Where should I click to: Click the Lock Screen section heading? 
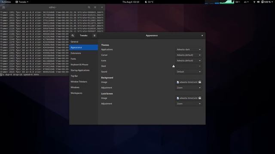pyautogui.click(x=107, y=94)
